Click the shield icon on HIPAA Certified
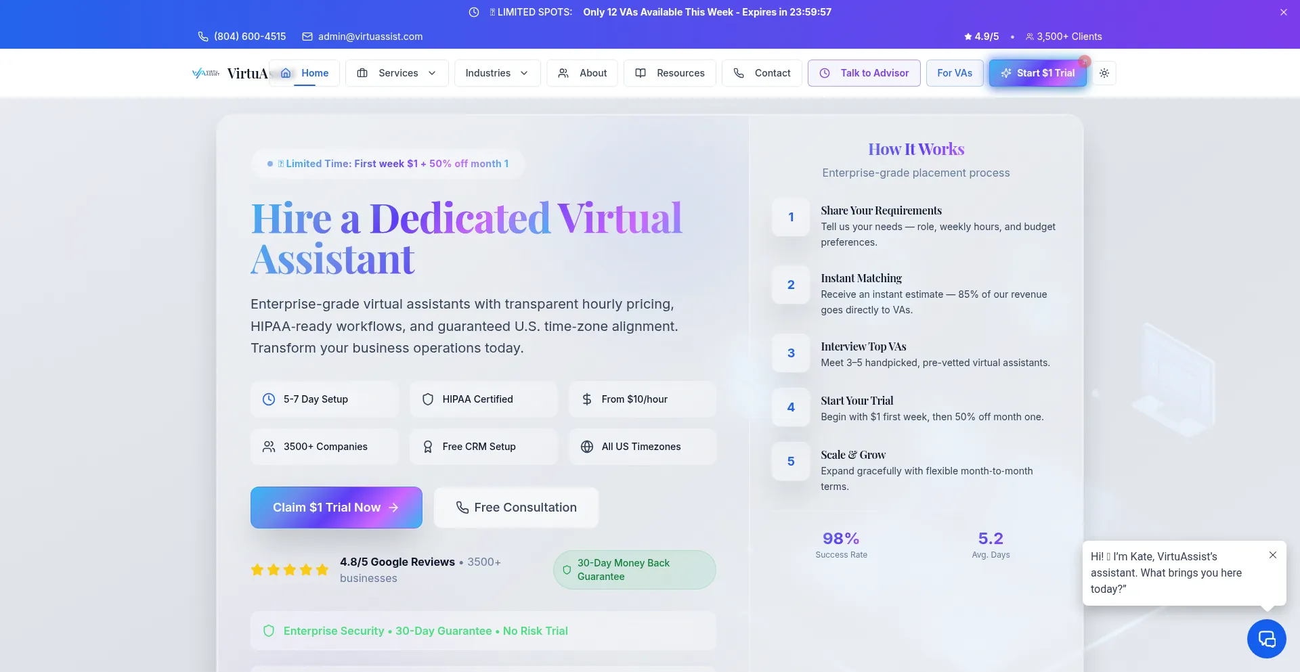 pyautogui.click(x=428, y=399)
